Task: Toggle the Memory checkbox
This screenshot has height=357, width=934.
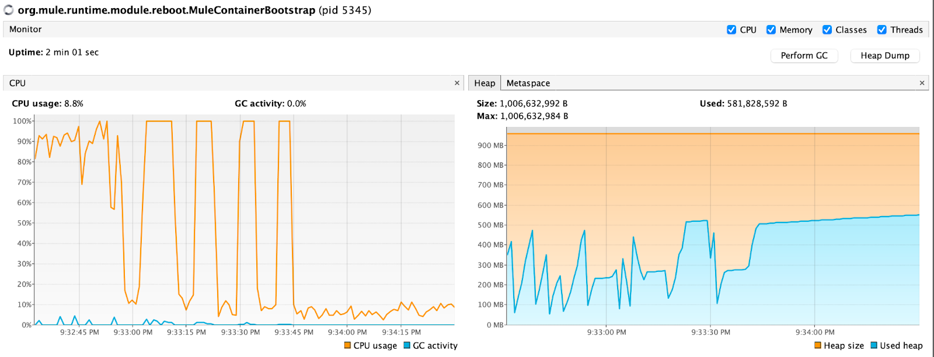Action: (x=771, y=30)
